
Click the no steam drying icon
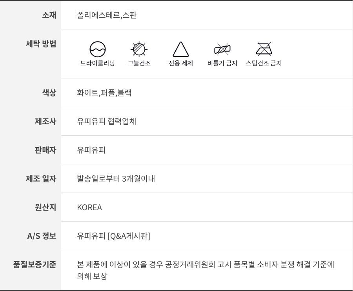264,49
